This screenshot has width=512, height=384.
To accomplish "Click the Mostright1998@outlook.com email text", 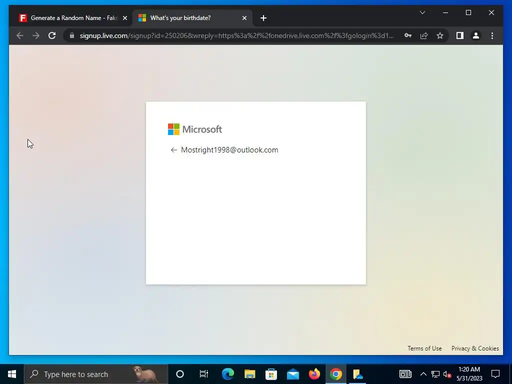I will [x=229, y=150].
